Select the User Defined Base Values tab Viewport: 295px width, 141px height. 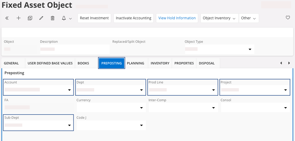pos(50,63)
